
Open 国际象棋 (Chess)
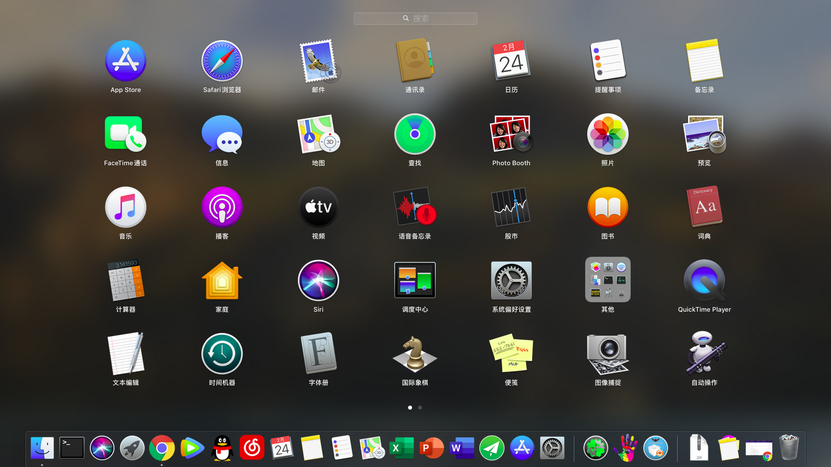(415, 354)
